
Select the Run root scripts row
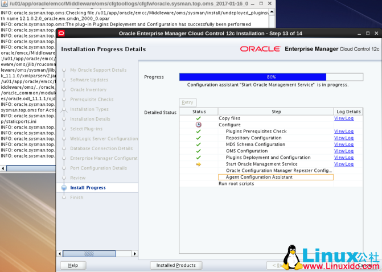pos(236,184)
